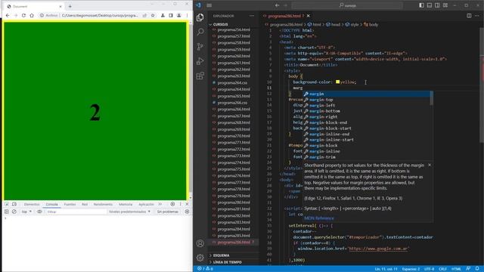
Task: Switch to the Red DevTools tab
Action: tap(85, 204)
